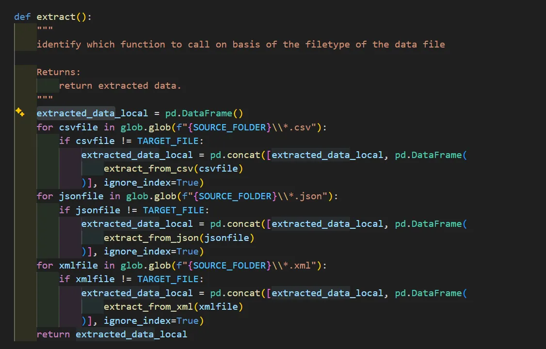Click the AI sparkle icon in the gutter
Image resolution: width=546 pixels, height=349 pixels.
point(20,112)
